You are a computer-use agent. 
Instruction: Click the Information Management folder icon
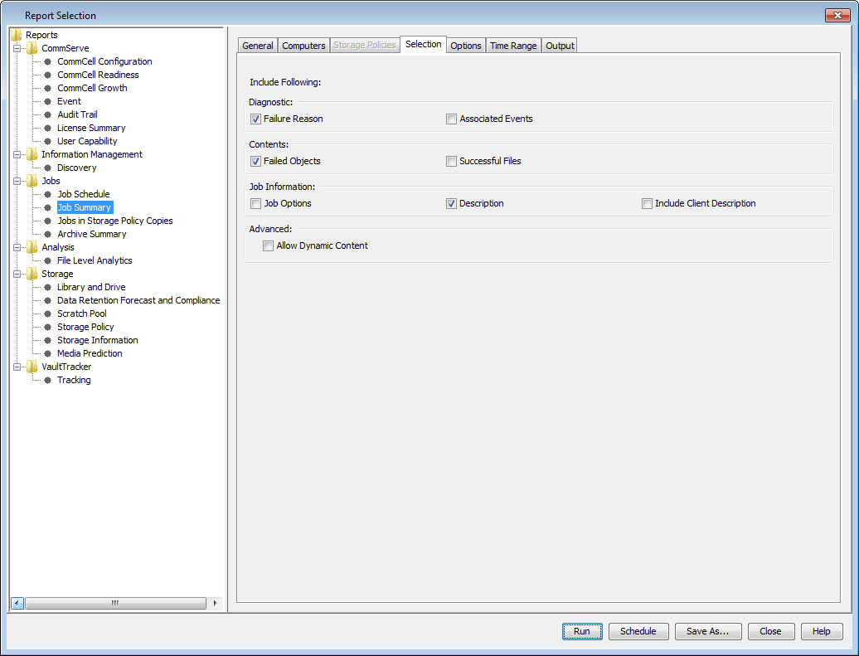pos(32,154)
